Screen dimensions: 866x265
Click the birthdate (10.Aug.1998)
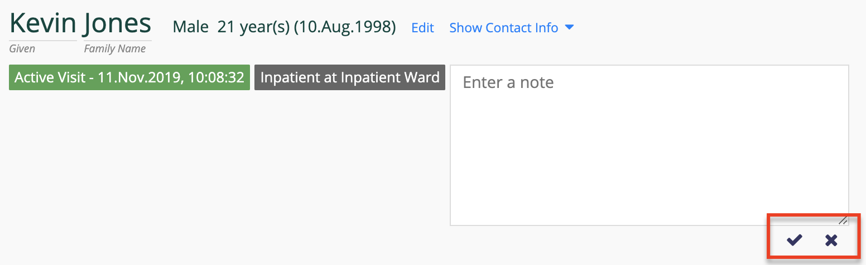(x=344, y=27)
